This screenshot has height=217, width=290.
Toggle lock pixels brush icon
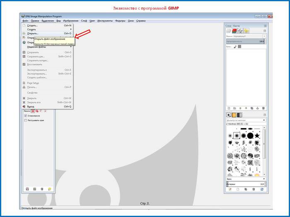click(235, 47)
